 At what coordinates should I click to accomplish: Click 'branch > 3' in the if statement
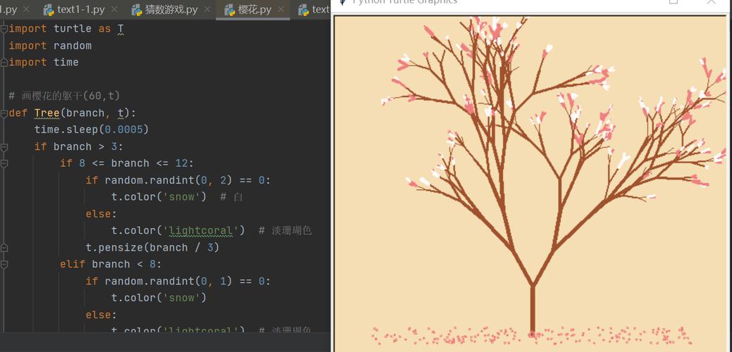(x=85, y=147)
